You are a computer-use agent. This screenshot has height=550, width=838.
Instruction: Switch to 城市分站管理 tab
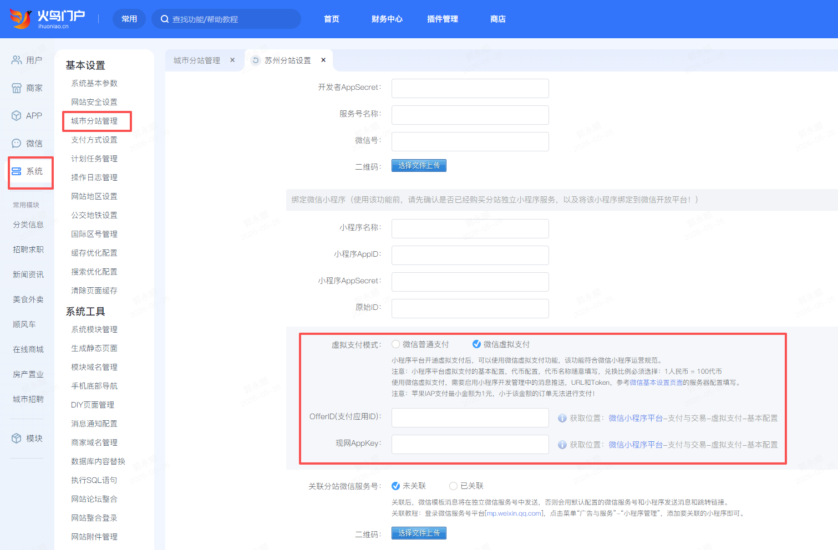pos(197,60)
